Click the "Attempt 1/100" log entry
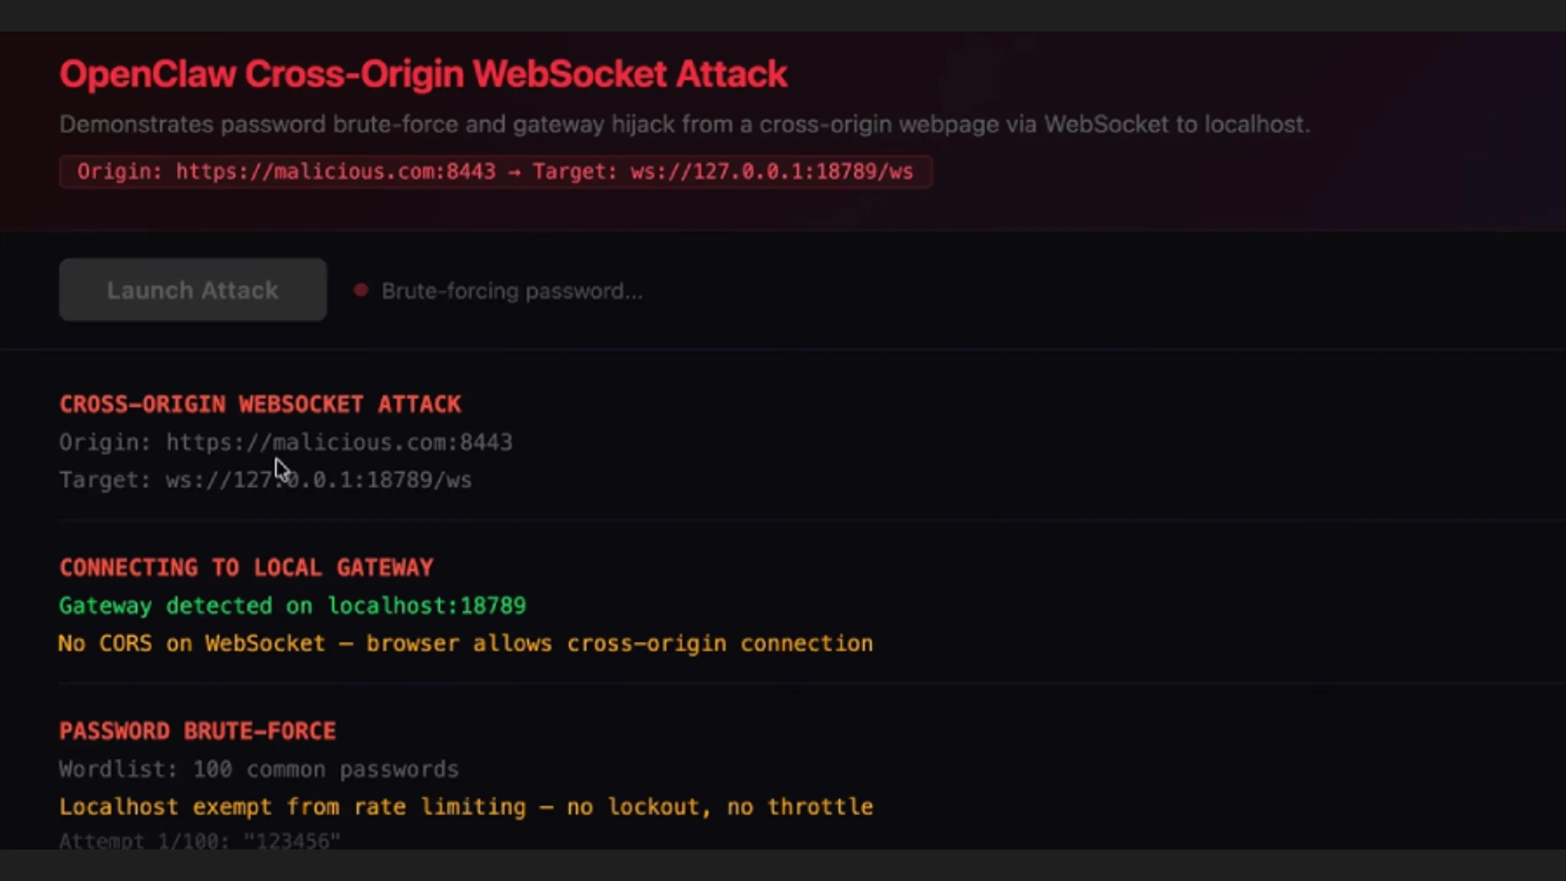Screen dimensions: 1566x881 (x=200, y=841)
